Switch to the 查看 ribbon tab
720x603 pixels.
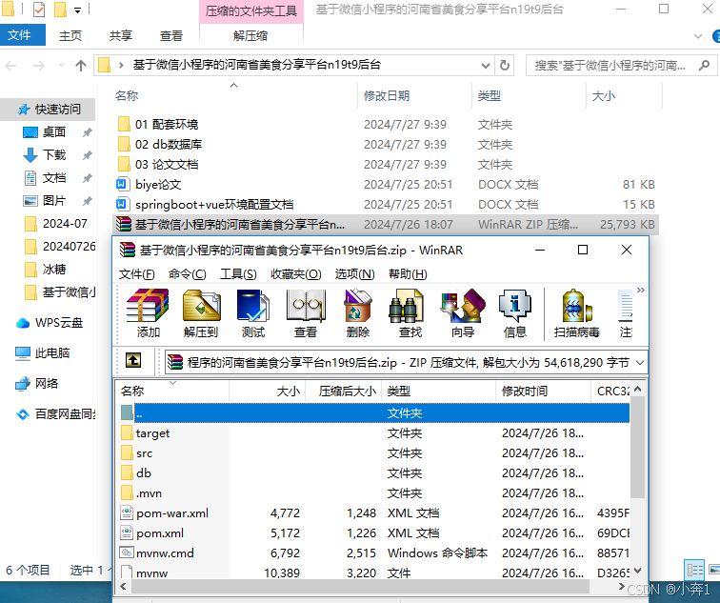pyautogui.click(x=171, y=36)
